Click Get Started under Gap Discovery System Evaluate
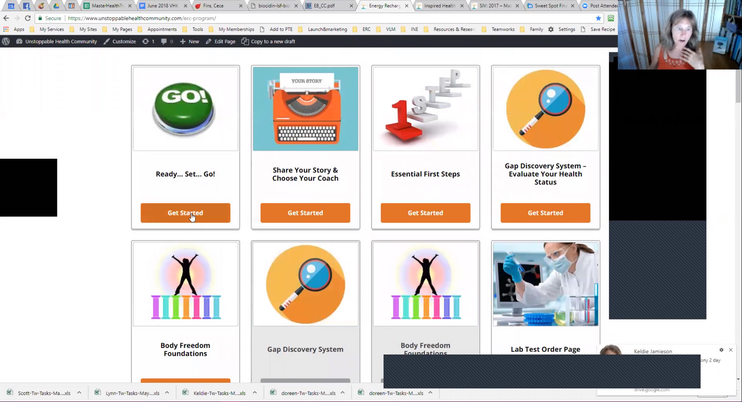The image size is (742, 402). tap(545, 213)
